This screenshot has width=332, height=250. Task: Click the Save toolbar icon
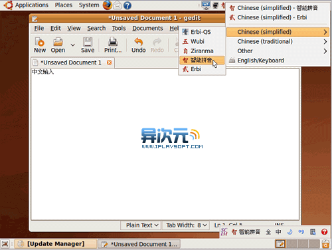88,45
